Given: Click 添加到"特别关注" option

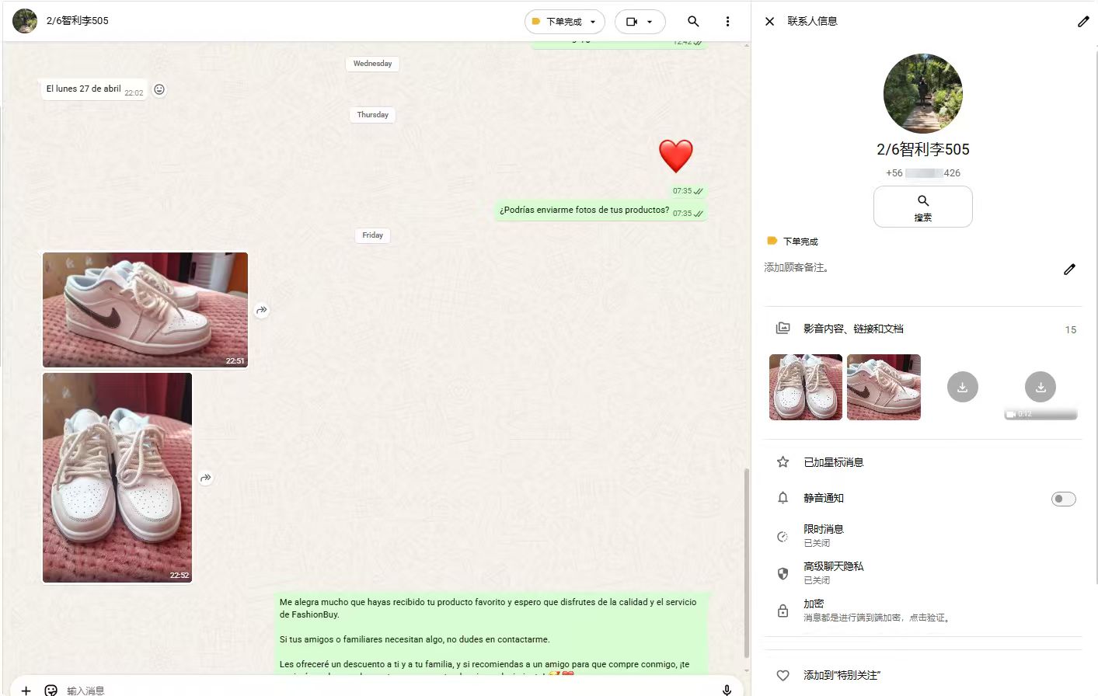Looking at the screenshot, I should pyautogui.click(x=842, y=676).
